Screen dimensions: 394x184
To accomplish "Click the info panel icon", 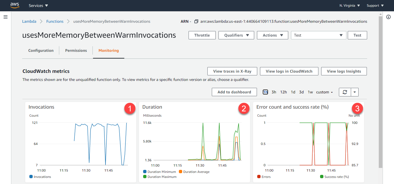I will tap(388, 17).
